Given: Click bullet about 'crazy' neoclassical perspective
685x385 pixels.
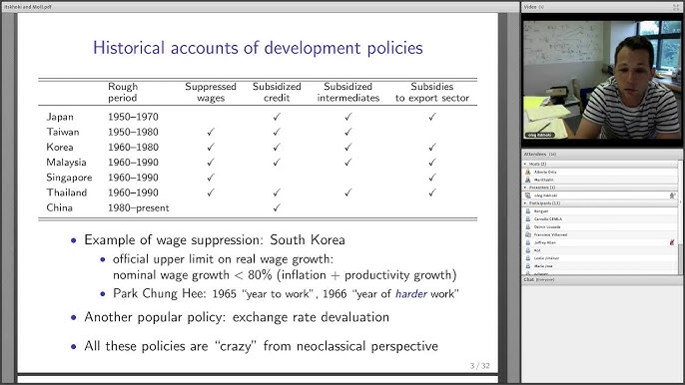Looking at the screenshot, I should point(261,346).
